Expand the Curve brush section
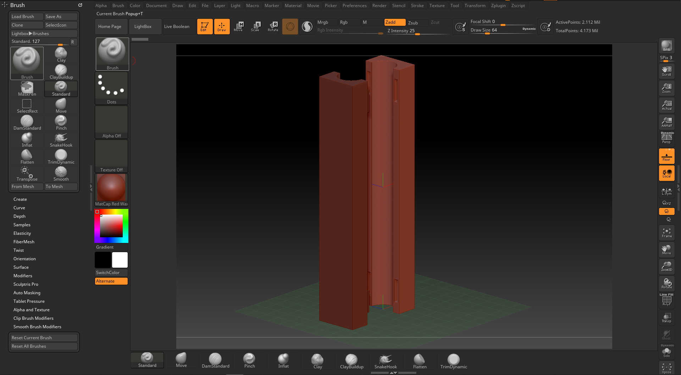 [x=19, y=208]
